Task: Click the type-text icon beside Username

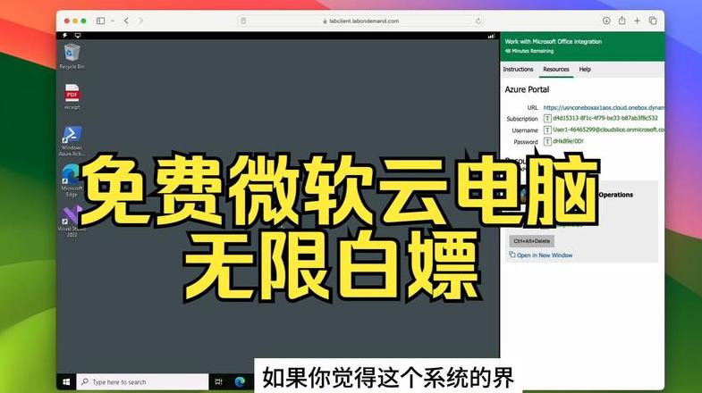Action: (x=547, y=130)
